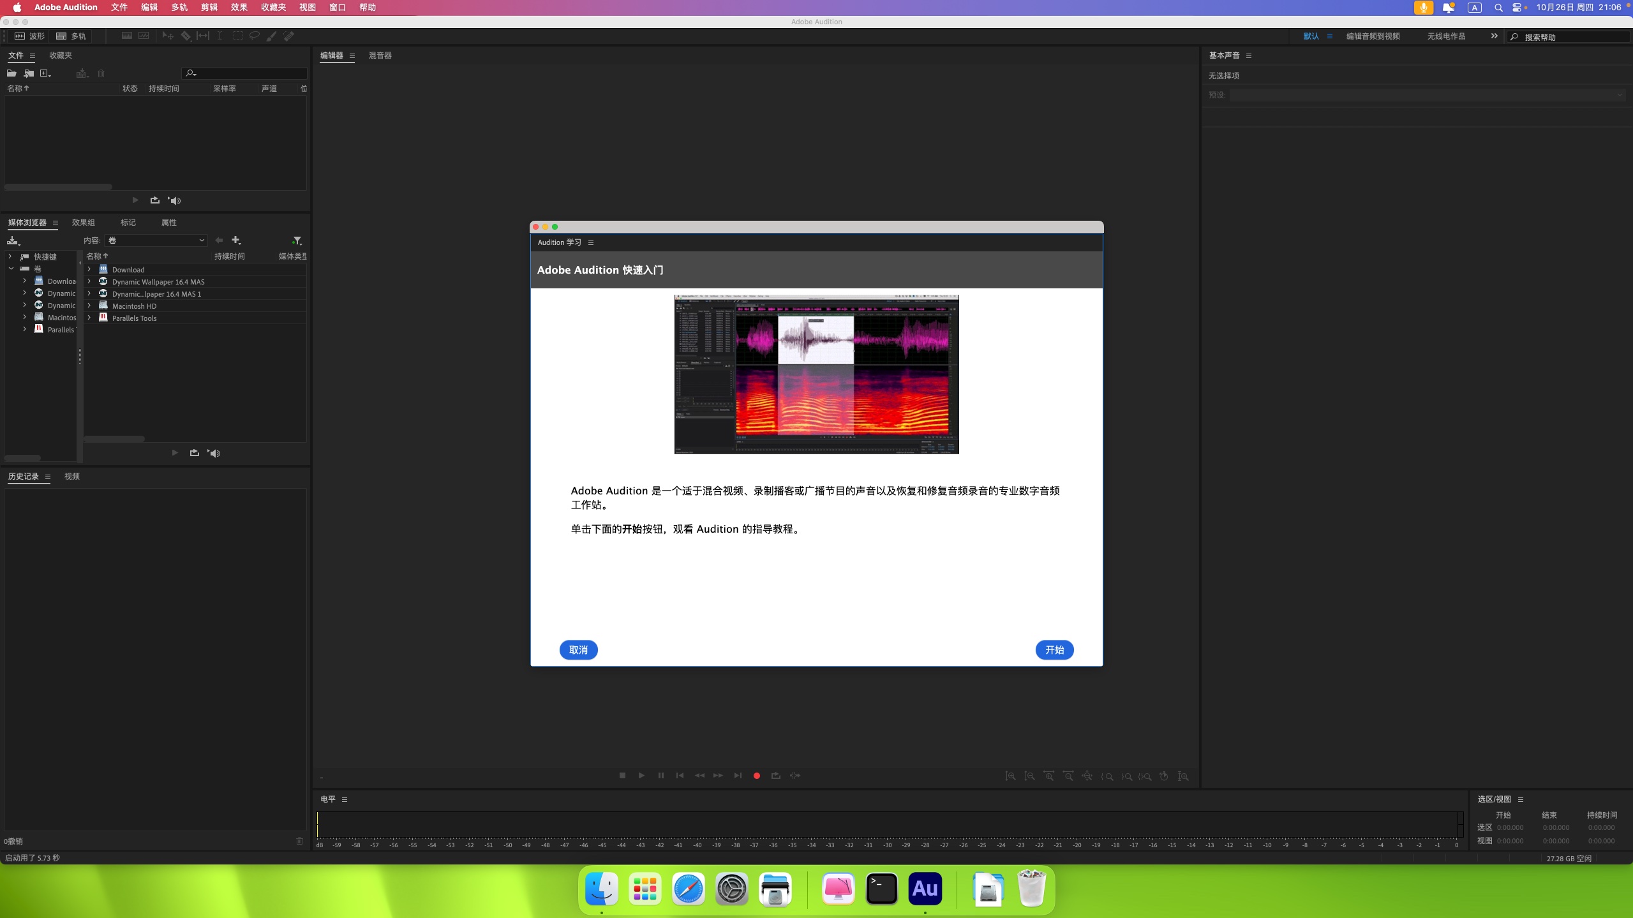The height and width of the screenshot is (918, 1633).
Task: Select the Move tool
Action: [168, 36]
